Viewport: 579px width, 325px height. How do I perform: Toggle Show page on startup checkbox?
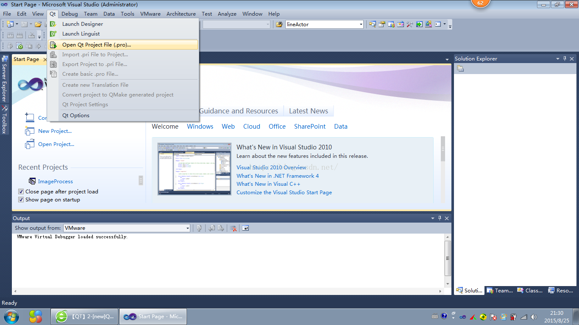[21, 200]
